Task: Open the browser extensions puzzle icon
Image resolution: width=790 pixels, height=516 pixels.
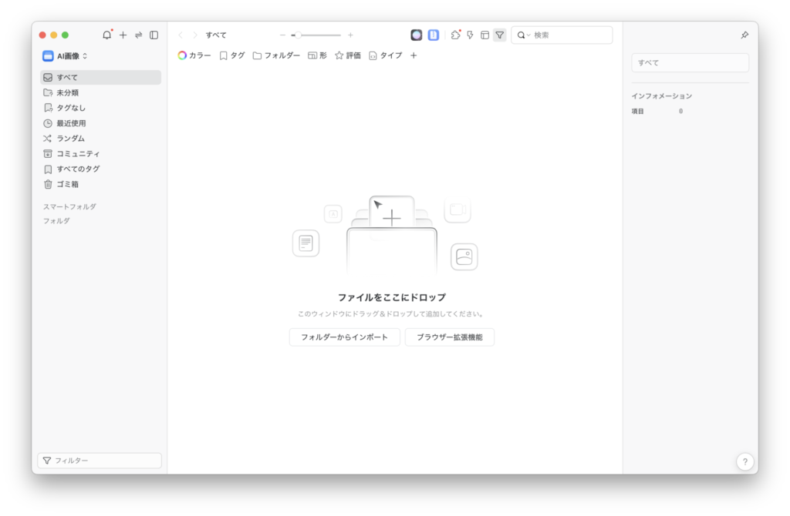Action: 456,35
